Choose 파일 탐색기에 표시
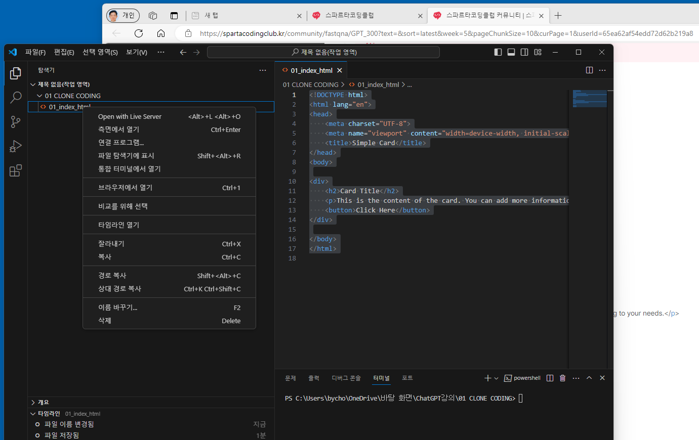699x440 pixels. [169, 156]
